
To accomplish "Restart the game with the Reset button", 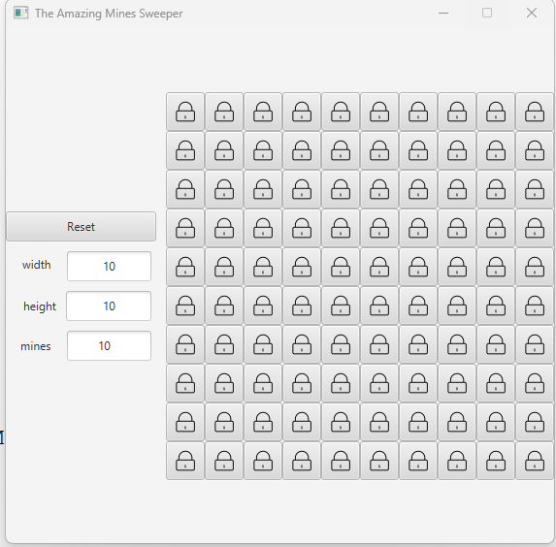I will (82, 227).
